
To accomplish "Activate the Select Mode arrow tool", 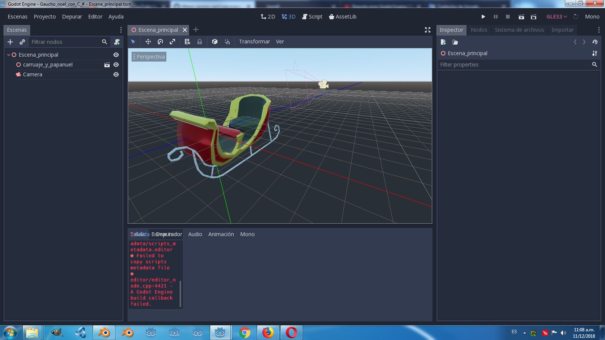I will point(133,42).
